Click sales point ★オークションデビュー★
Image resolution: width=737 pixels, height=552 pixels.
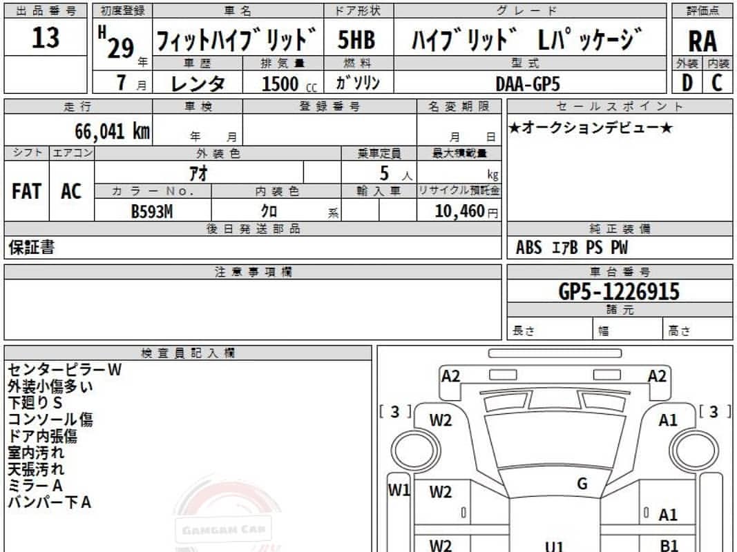pyautogui.click(x=591, y=128)
